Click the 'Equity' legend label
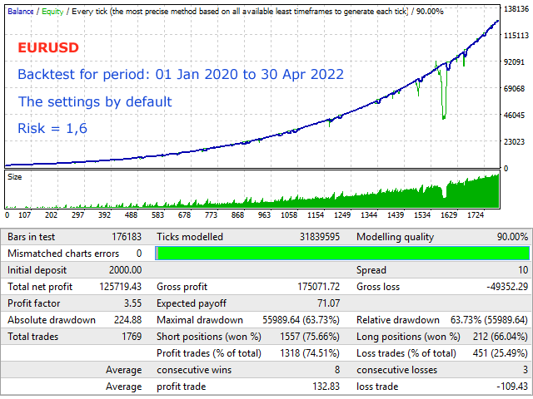The height and width of the screenshot is (399, 533). pyautogui.click(x=52, y=12)
